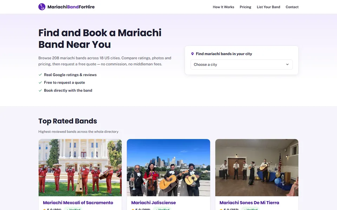Open the MariachiBandForHire home link text
Image resolution: width=337 pixels, height=210 pixels.
(x=71, y=7)
